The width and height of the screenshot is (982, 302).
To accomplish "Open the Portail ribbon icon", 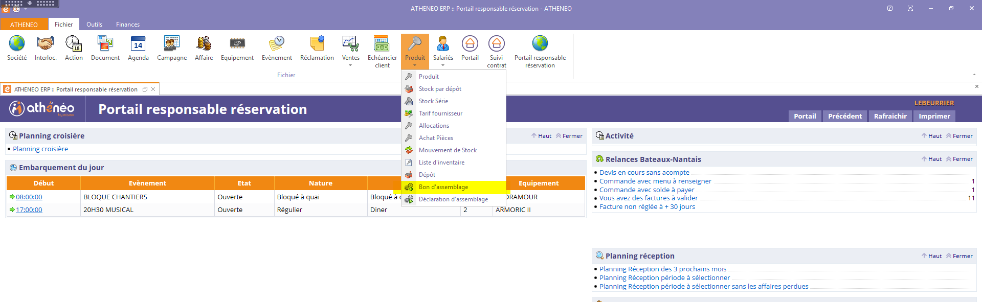I will 470,49.
